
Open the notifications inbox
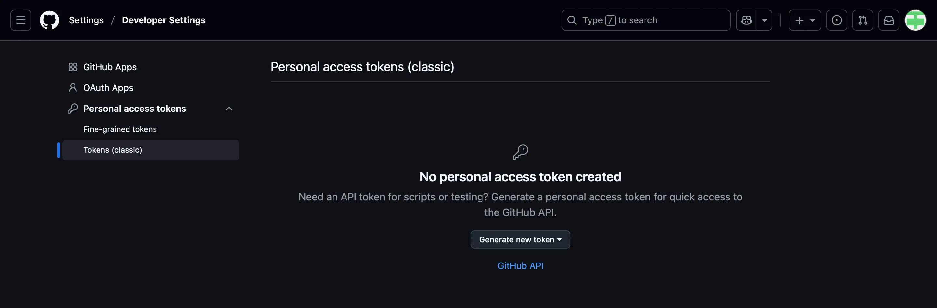889,20
